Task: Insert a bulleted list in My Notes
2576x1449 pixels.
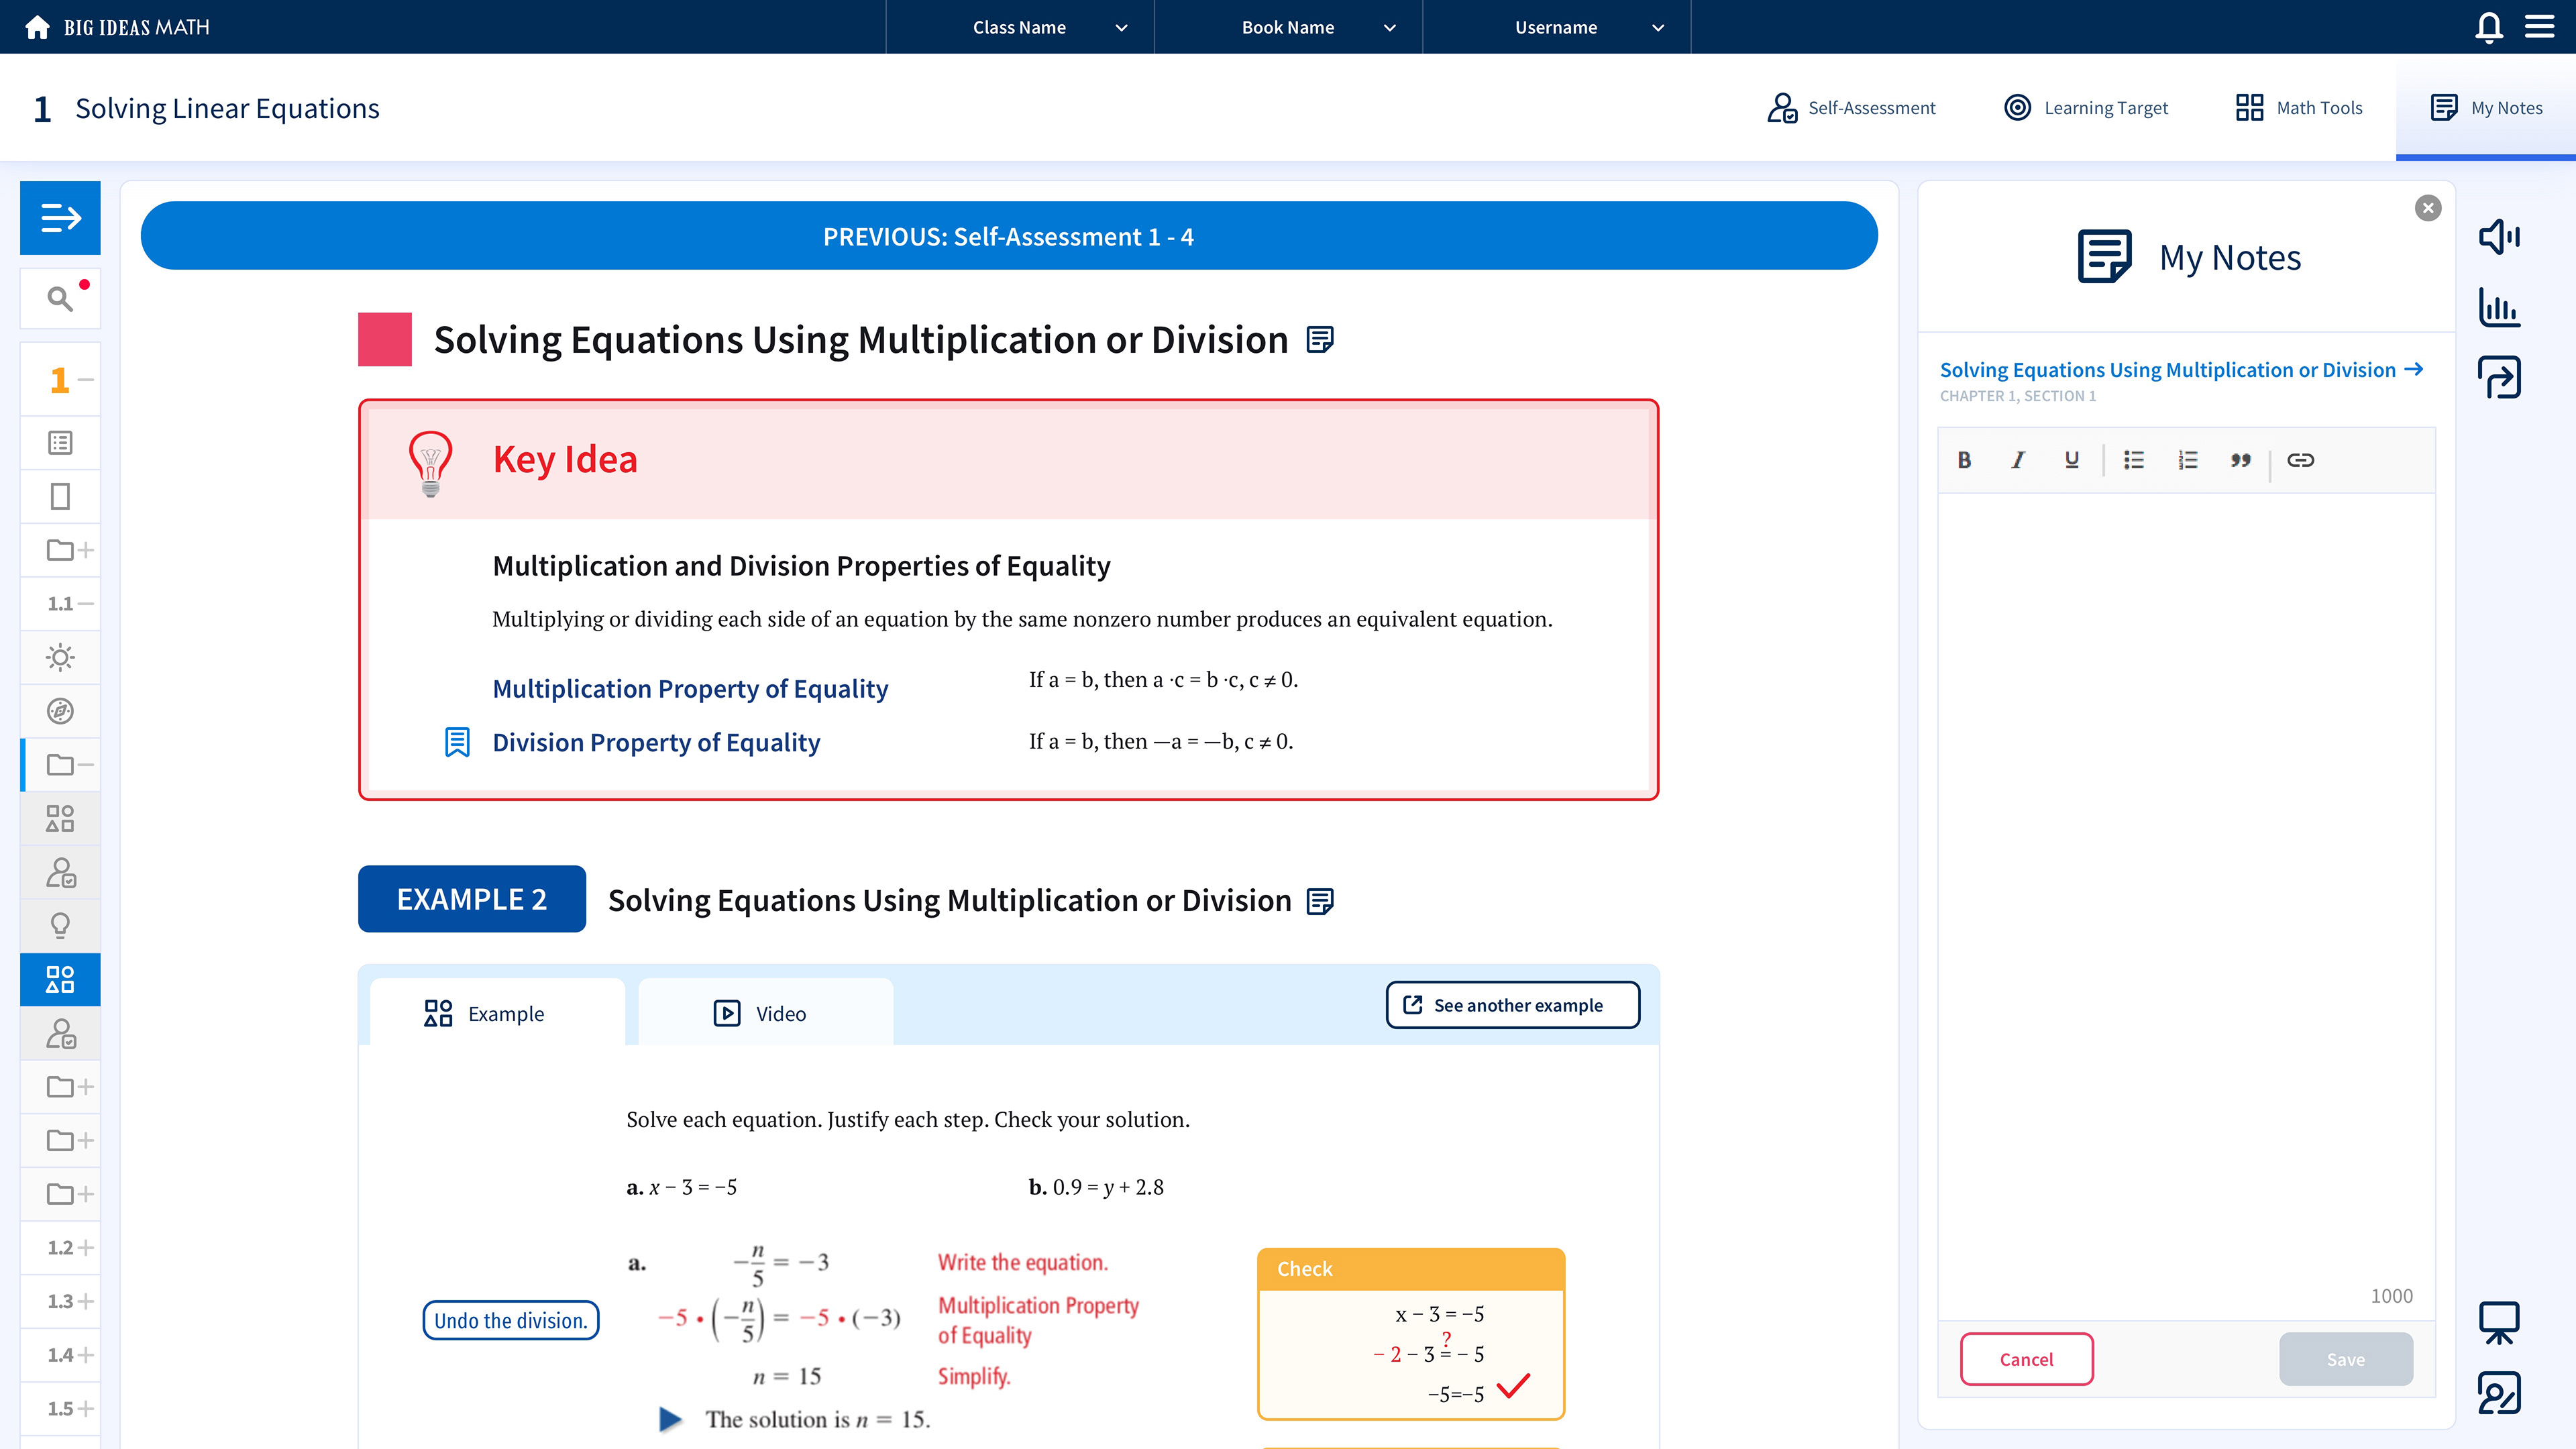Action: [x=2134, y=460]
